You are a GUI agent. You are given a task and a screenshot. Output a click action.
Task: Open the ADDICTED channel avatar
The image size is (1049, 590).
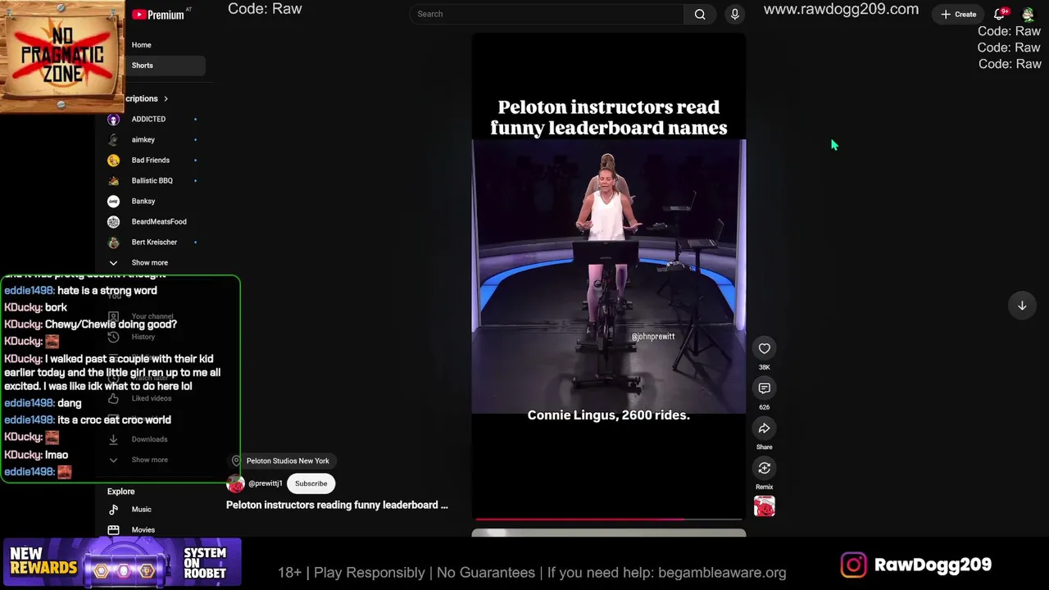pyautogui.click(x=114, y=119)
